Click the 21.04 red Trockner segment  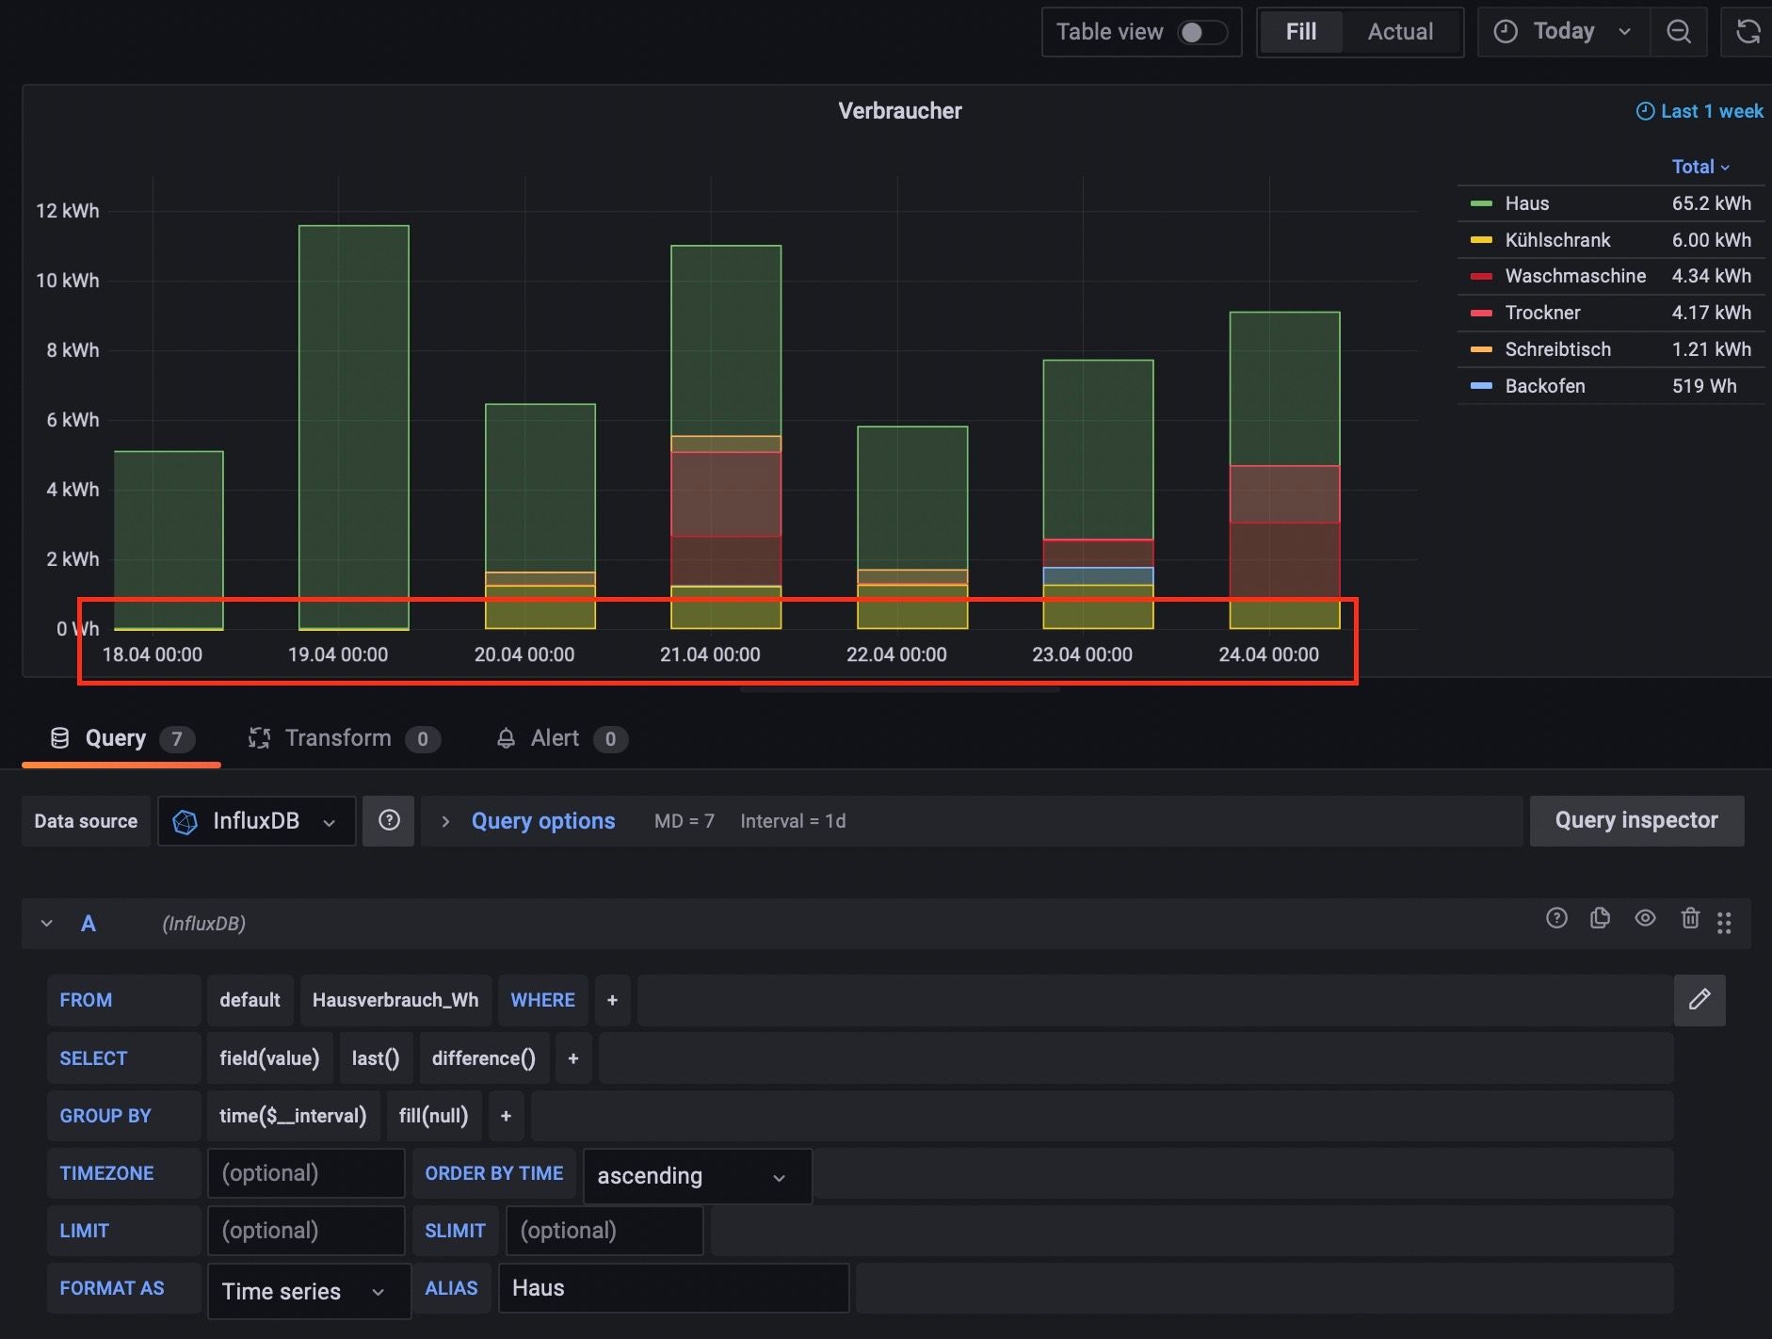tap(726, 494)
